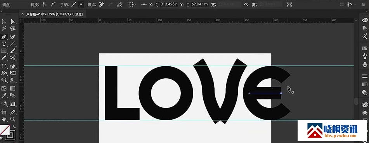Select the Selection tool (black arrow)
This screenshot has height=143, width=369.
click(4, 22)
